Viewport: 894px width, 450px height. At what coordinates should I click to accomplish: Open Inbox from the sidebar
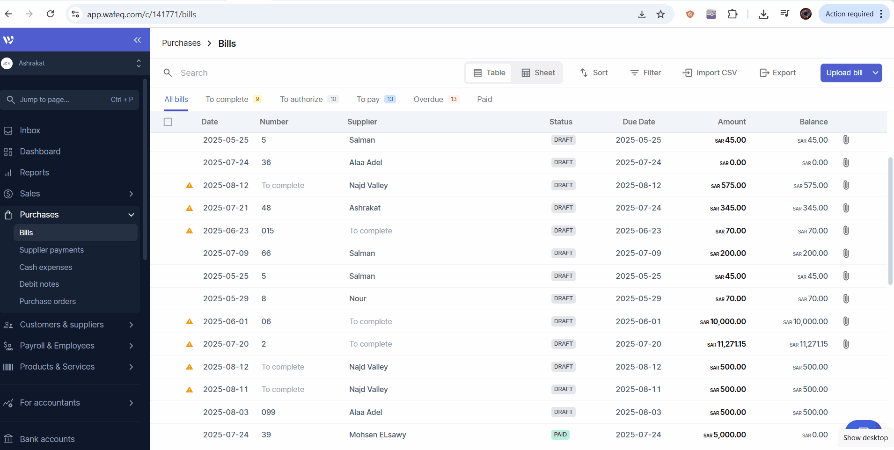(30, 131)
